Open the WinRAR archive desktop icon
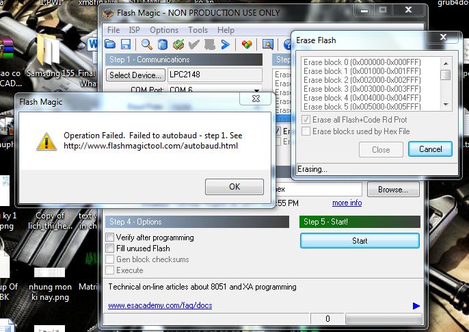Viewport: 469px width, 332px height. point(7,47)
